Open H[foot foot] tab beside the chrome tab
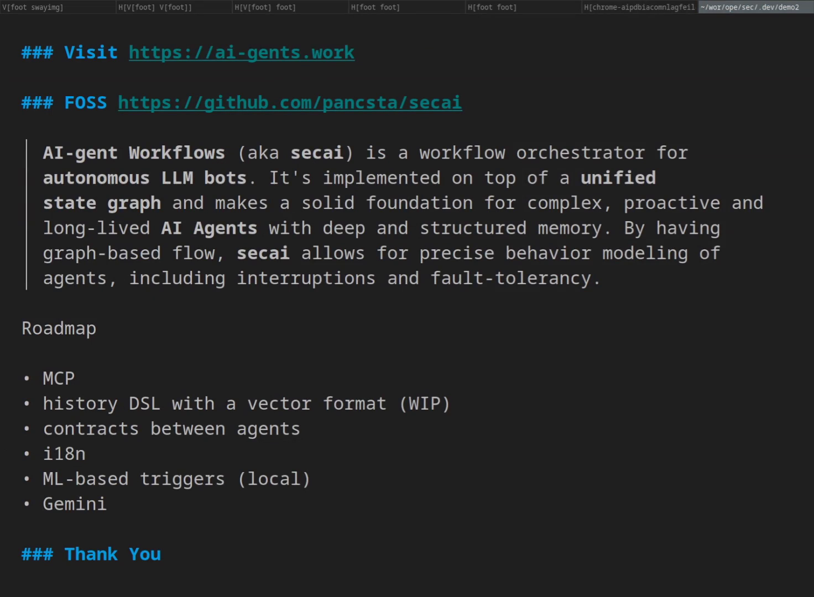Screen dimensions: 814x597 coord(492,7)
